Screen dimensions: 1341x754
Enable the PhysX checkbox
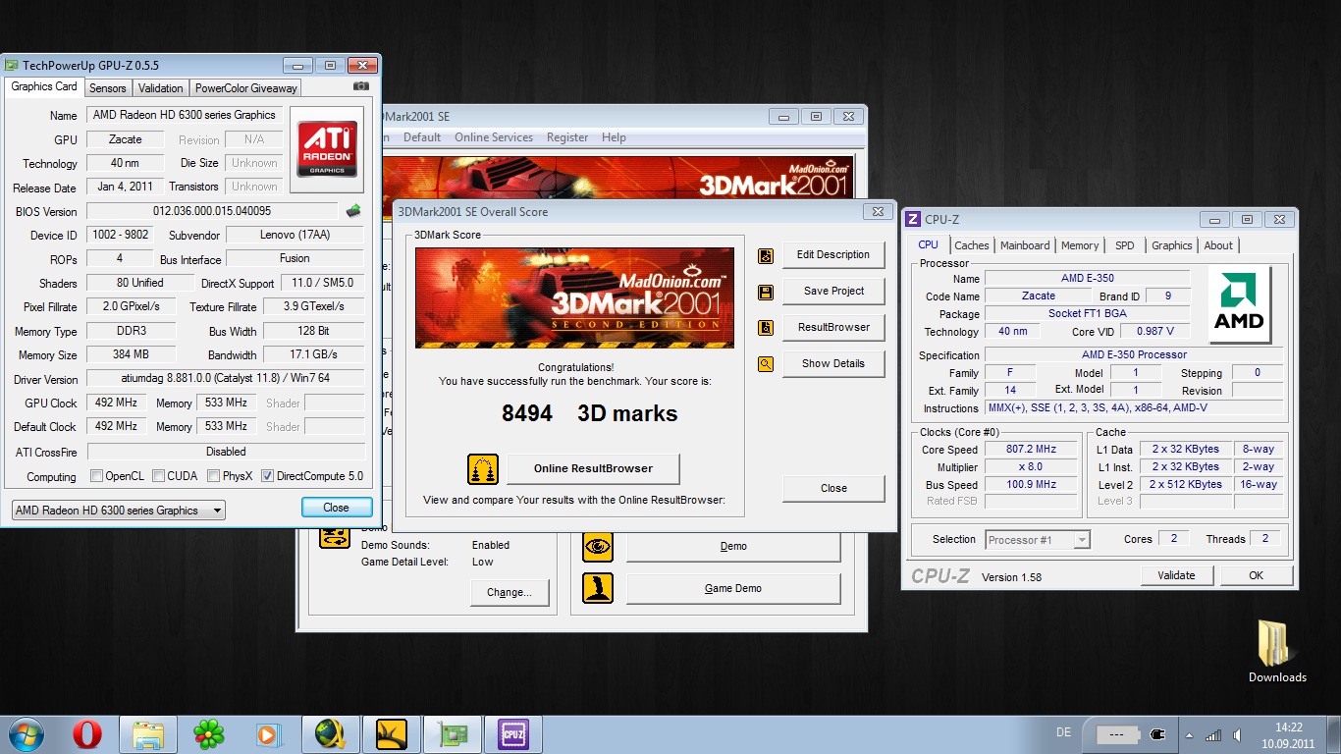[x=213, y=476]
